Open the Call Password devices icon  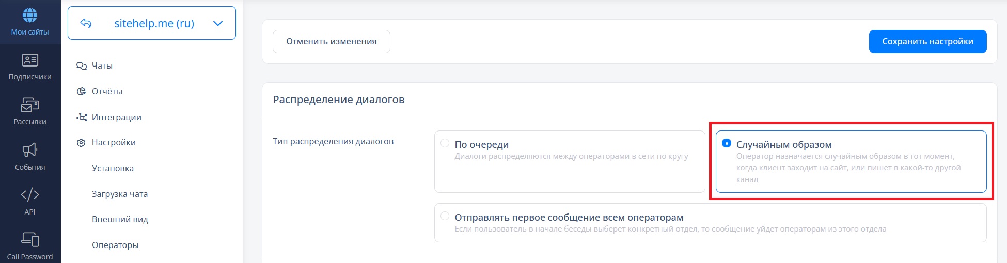tap(30, 240)
